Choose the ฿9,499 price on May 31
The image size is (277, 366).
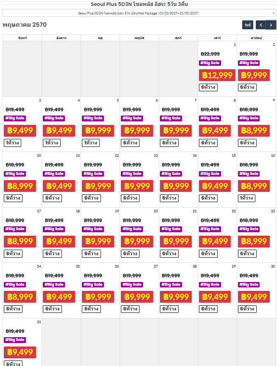20,352
